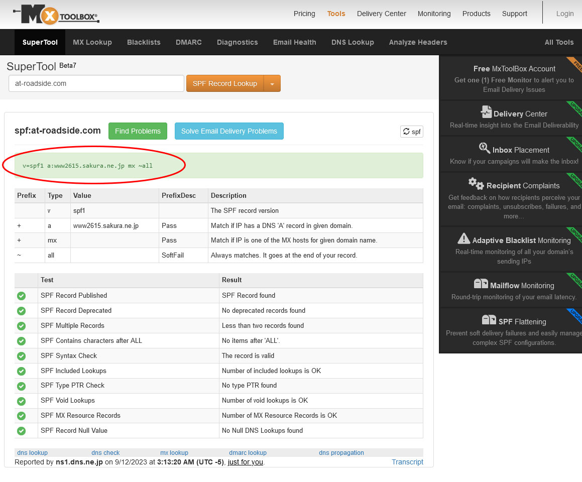Click the SoftFail cell in the all row
Image resolution: width=582 pixels, height=482 pixels.
pyautogui.click(x=183, y=255)
